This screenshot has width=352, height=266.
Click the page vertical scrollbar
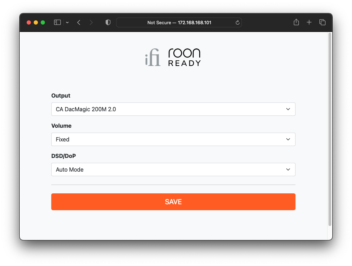330,129
